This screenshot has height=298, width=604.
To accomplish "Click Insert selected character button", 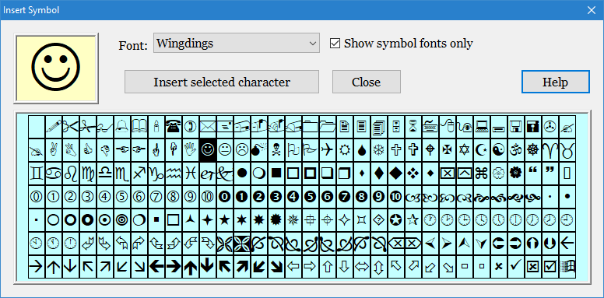I will pyautogui.click(x=222, y=82).
